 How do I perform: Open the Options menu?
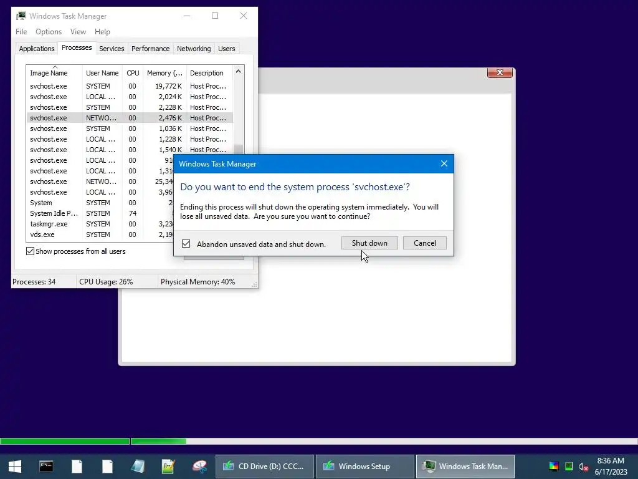49,32
